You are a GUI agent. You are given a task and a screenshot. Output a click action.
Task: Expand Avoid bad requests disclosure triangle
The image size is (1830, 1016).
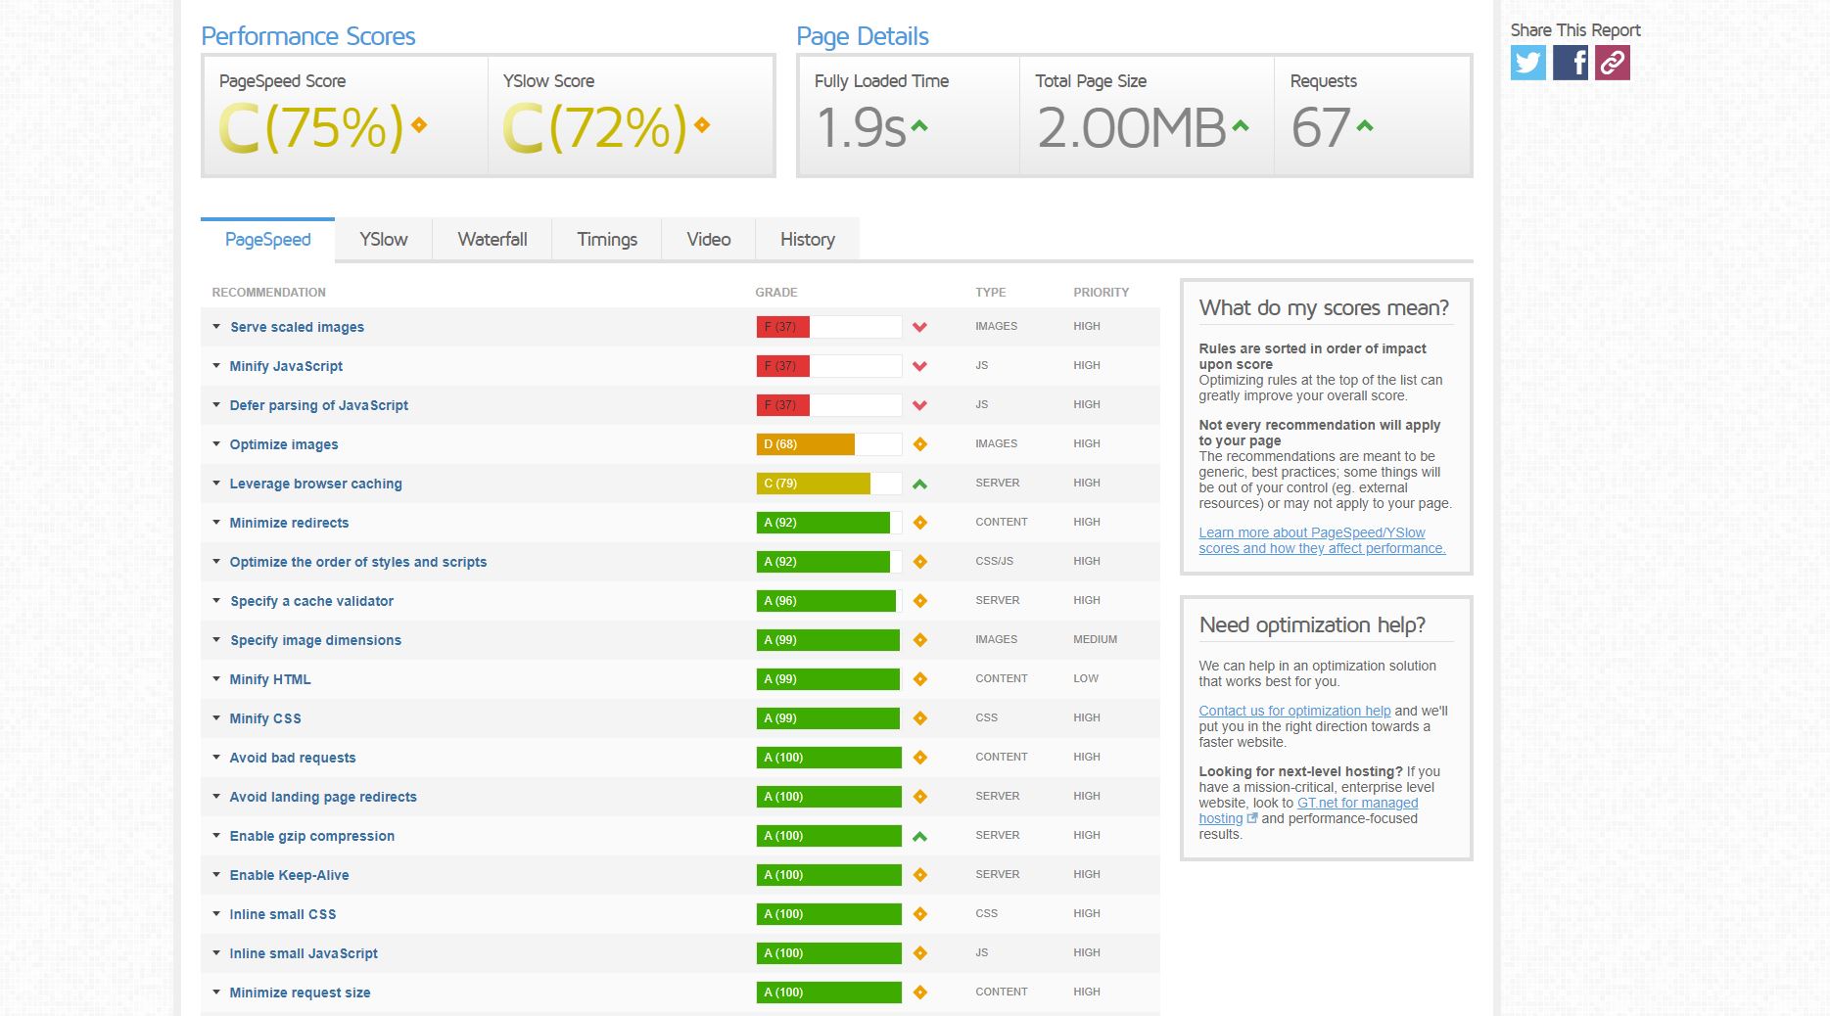pyautogui.click(x=216, y=758)
